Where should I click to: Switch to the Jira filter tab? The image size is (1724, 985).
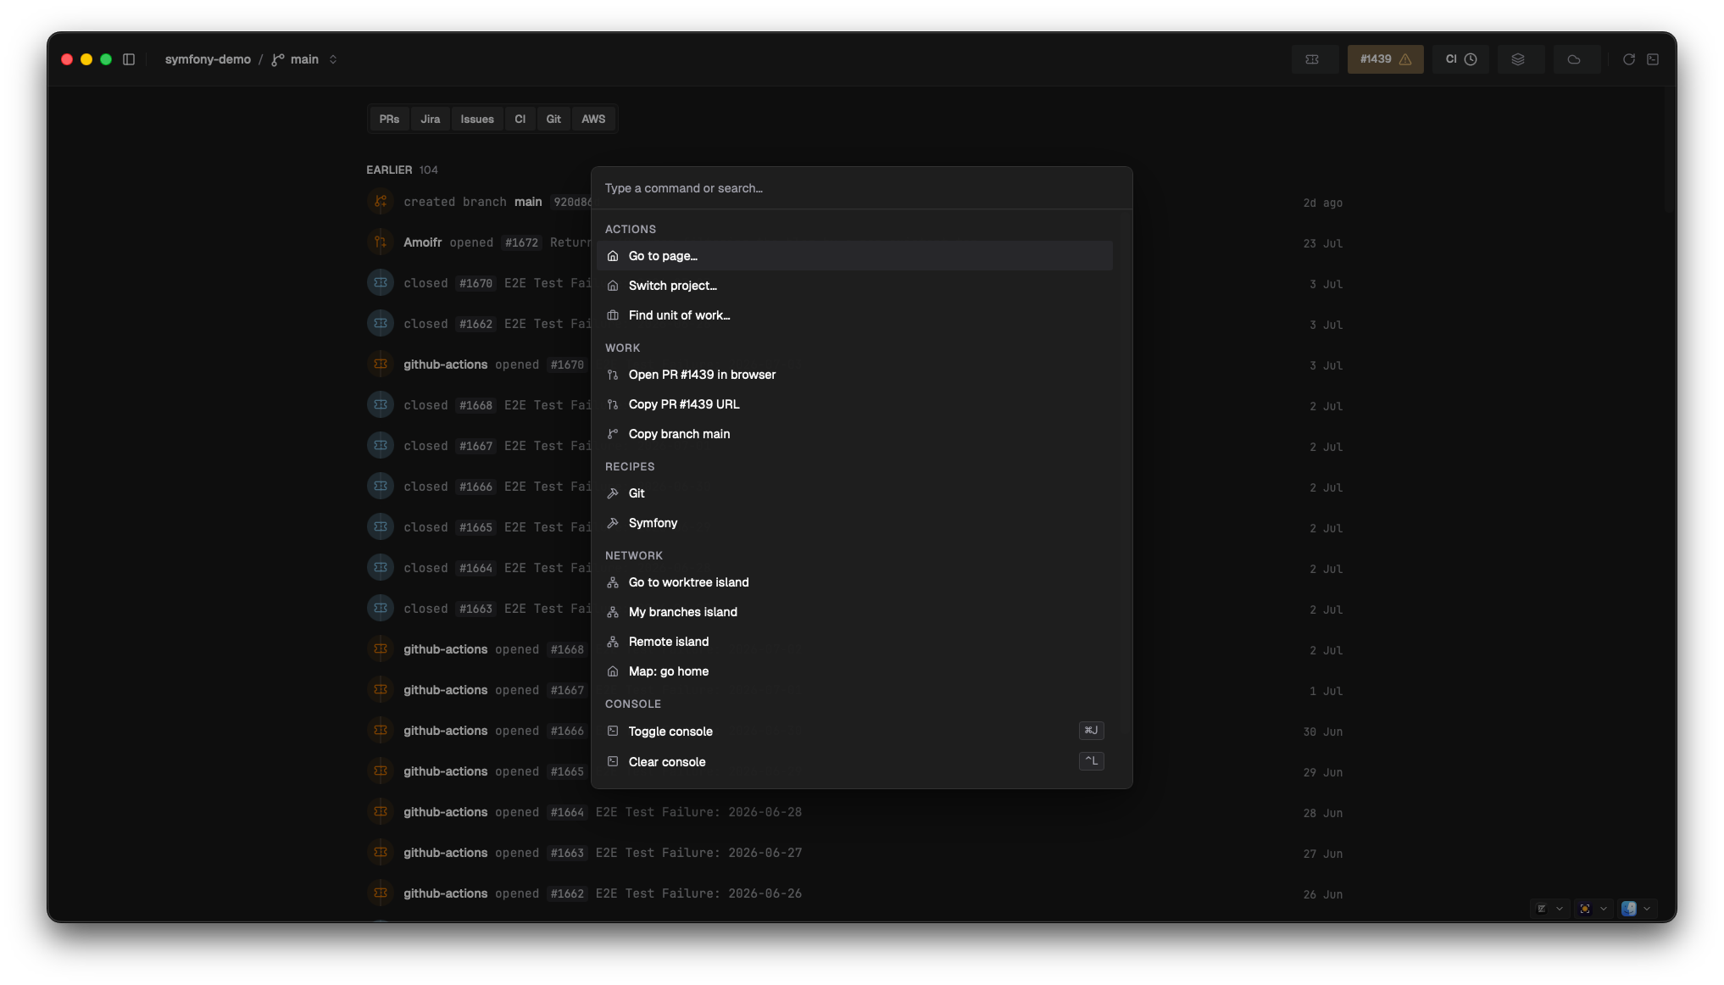431,120
